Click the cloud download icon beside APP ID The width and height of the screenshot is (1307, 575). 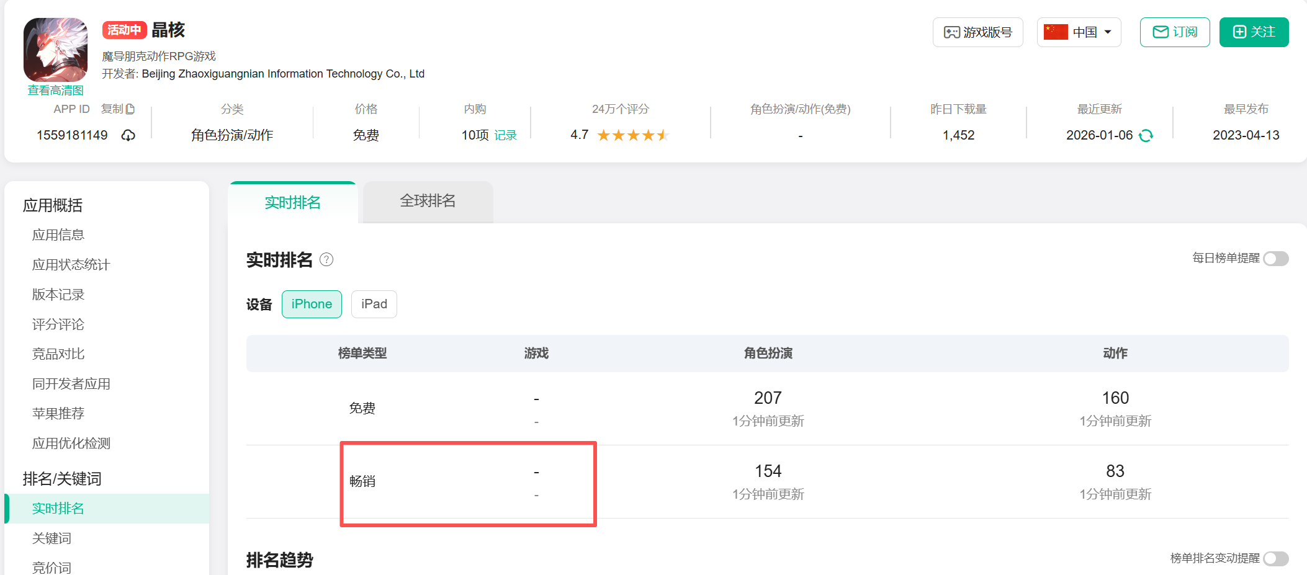pos(128,135)
